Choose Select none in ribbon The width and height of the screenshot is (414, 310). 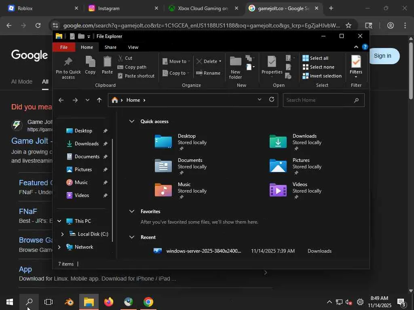point(318,67)
